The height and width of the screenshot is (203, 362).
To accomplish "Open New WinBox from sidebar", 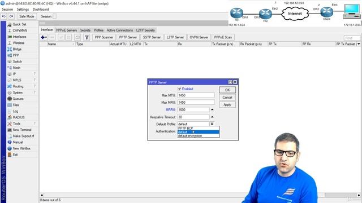I will point(21,148).
